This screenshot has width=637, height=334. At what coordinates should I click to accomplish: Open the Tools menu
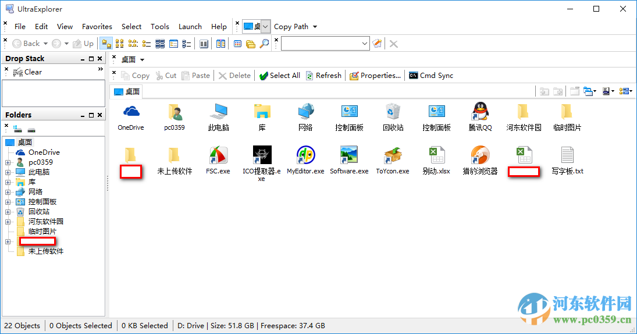click(159, 27)
